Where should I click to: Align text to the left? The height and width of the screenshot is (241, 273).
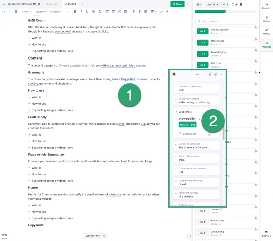point(107,12)
